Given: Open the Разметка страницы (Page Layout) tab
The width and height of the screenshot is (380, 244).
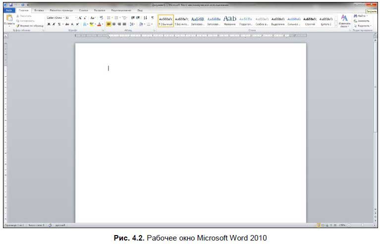Looking at the screenshot, I should click(x=61, y=10).
